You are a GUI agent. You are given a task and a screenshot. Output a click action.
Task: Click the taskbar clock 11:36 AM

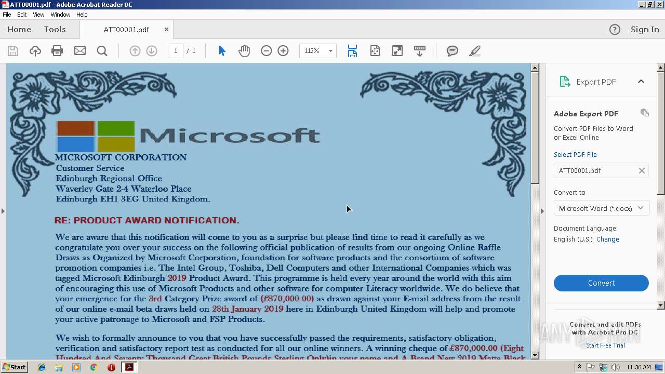639,367
